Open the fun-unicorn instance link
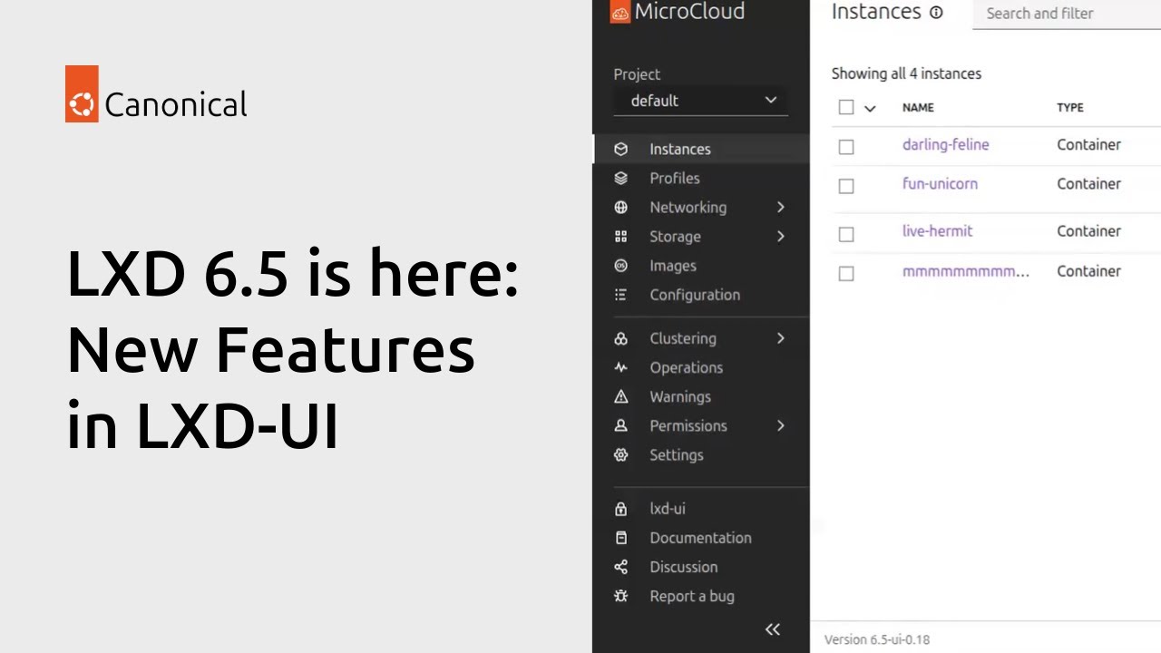 [940, 183]
